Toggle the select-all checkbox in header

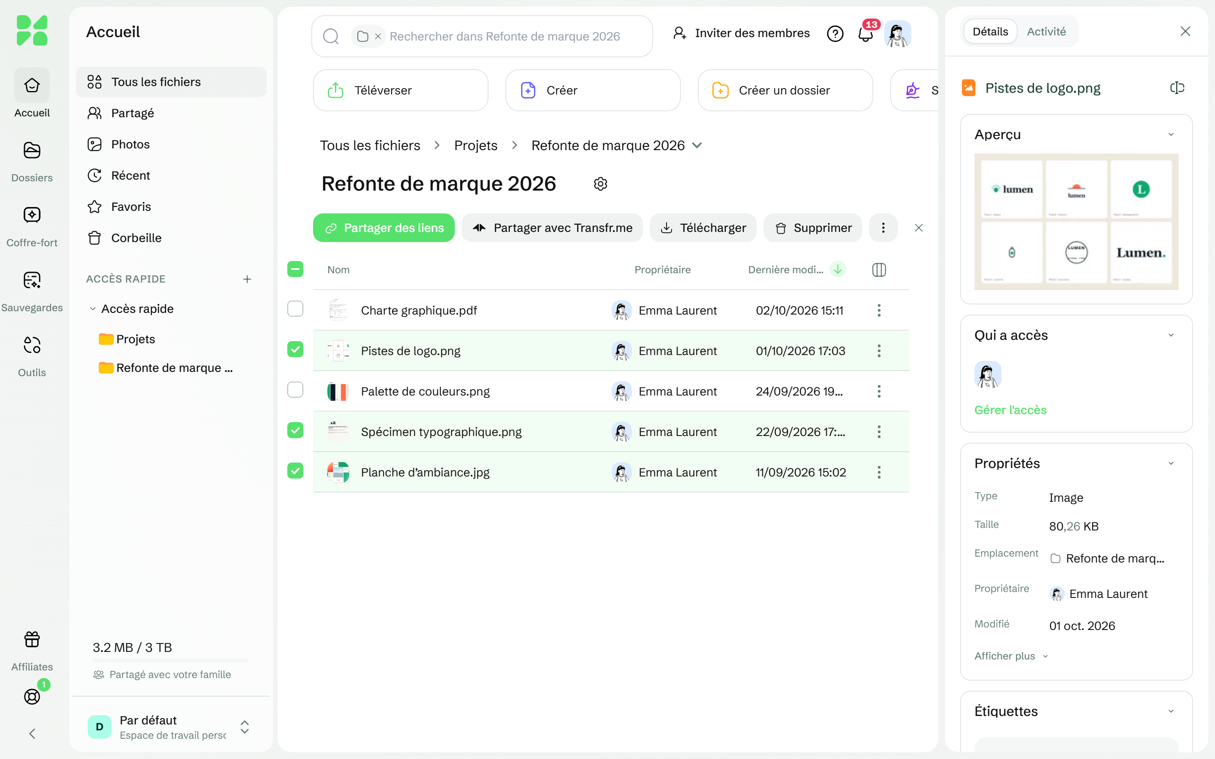(x=295, y=269)
